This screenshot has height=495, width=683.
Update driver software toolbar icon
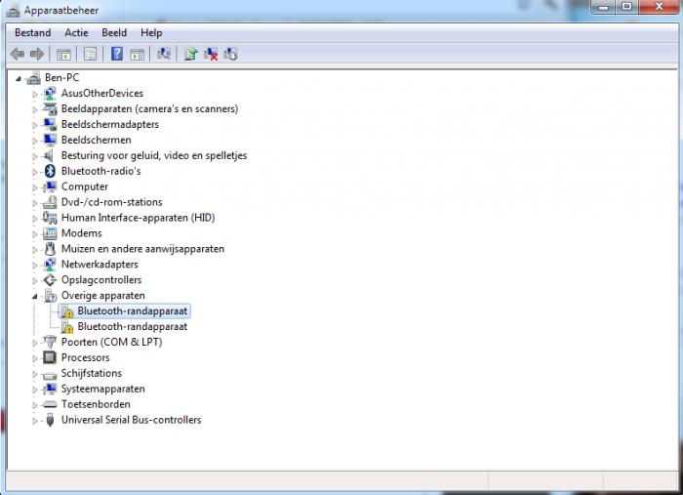click(x=190, y=54)
